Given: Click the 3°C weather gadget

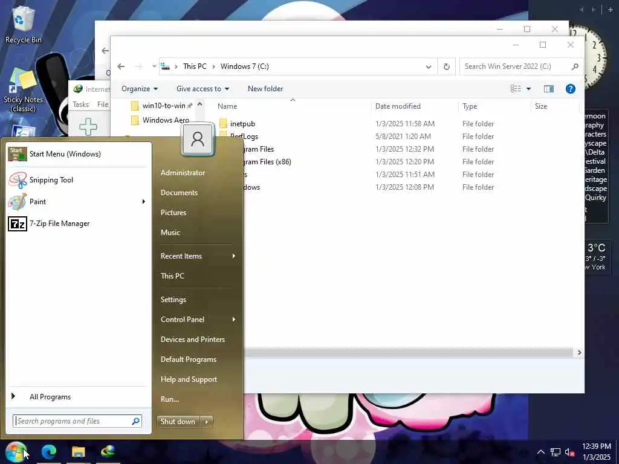Looking at the screenshot, I should (597, 257).
